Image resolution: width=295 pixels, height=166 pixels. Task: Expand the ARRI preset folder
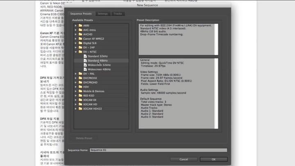[x=76, y=25]
